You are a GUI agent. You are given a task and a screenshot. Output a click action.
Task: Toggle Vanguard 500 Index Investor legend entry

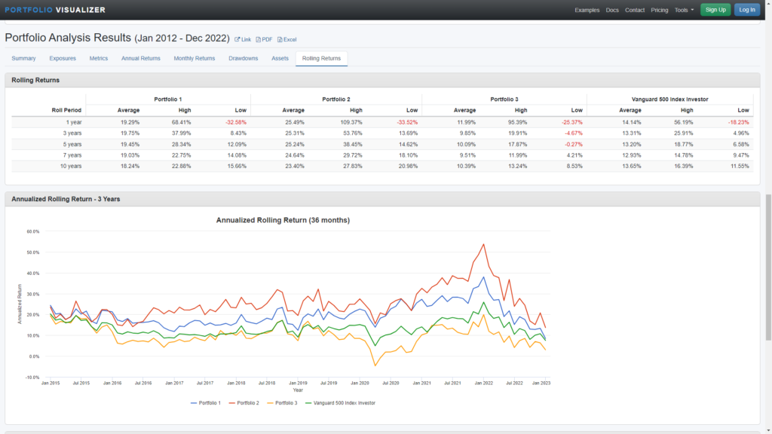(x=341, y=403)
